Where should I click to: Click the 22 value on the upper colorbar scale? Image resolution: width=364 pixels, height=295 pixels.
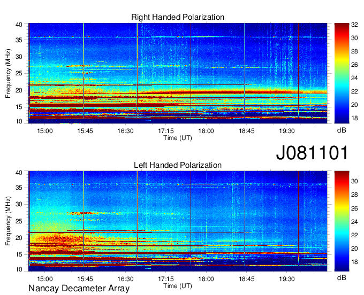click(354, 91)
